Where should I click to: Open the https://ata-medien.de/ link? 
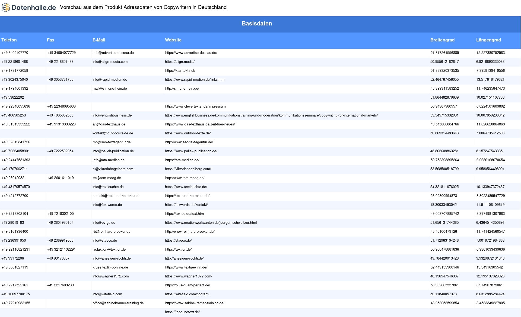click(182, 160)
